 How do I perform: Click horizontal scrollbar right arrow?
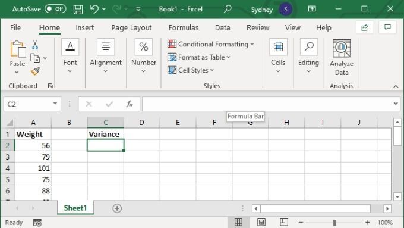tap(387, 208)
